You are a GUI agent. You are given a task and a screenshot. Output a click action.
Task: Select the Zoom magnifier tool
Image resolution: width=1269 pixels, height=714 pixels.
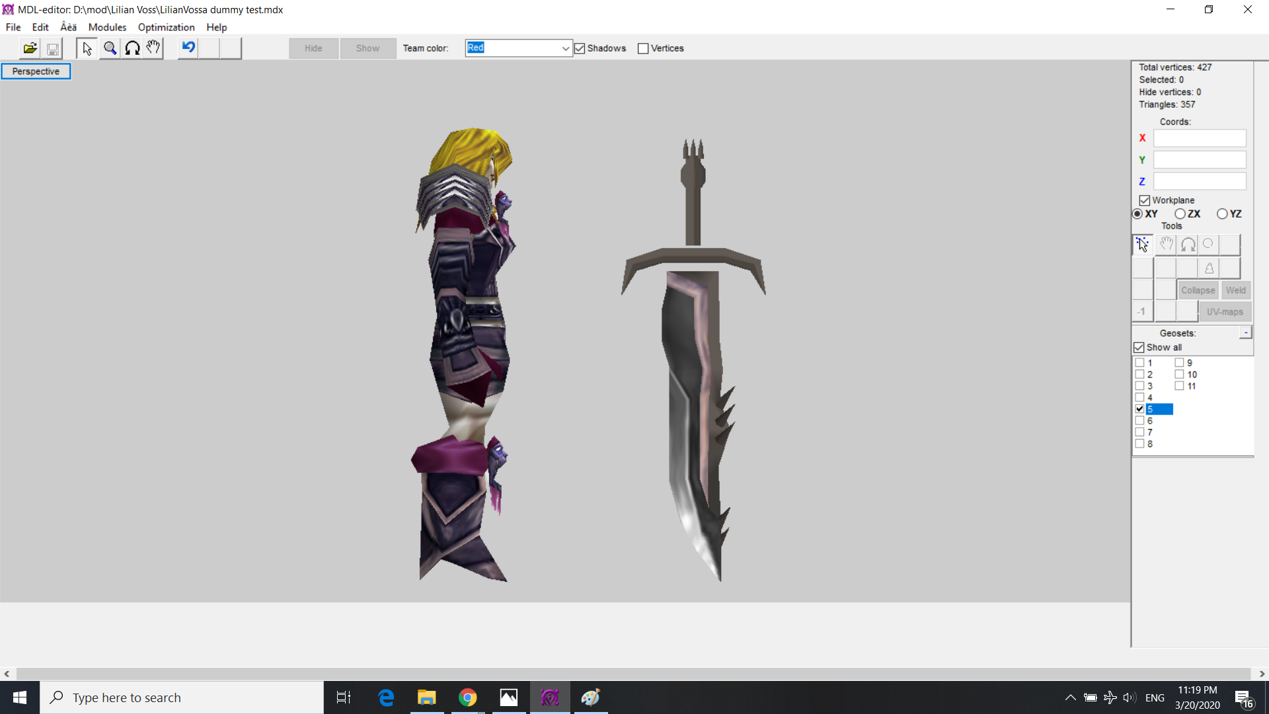coord(110,48)
